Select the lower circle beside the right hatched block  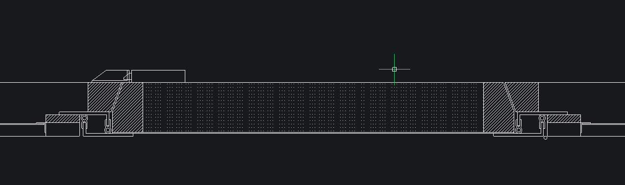pos(519,130)
